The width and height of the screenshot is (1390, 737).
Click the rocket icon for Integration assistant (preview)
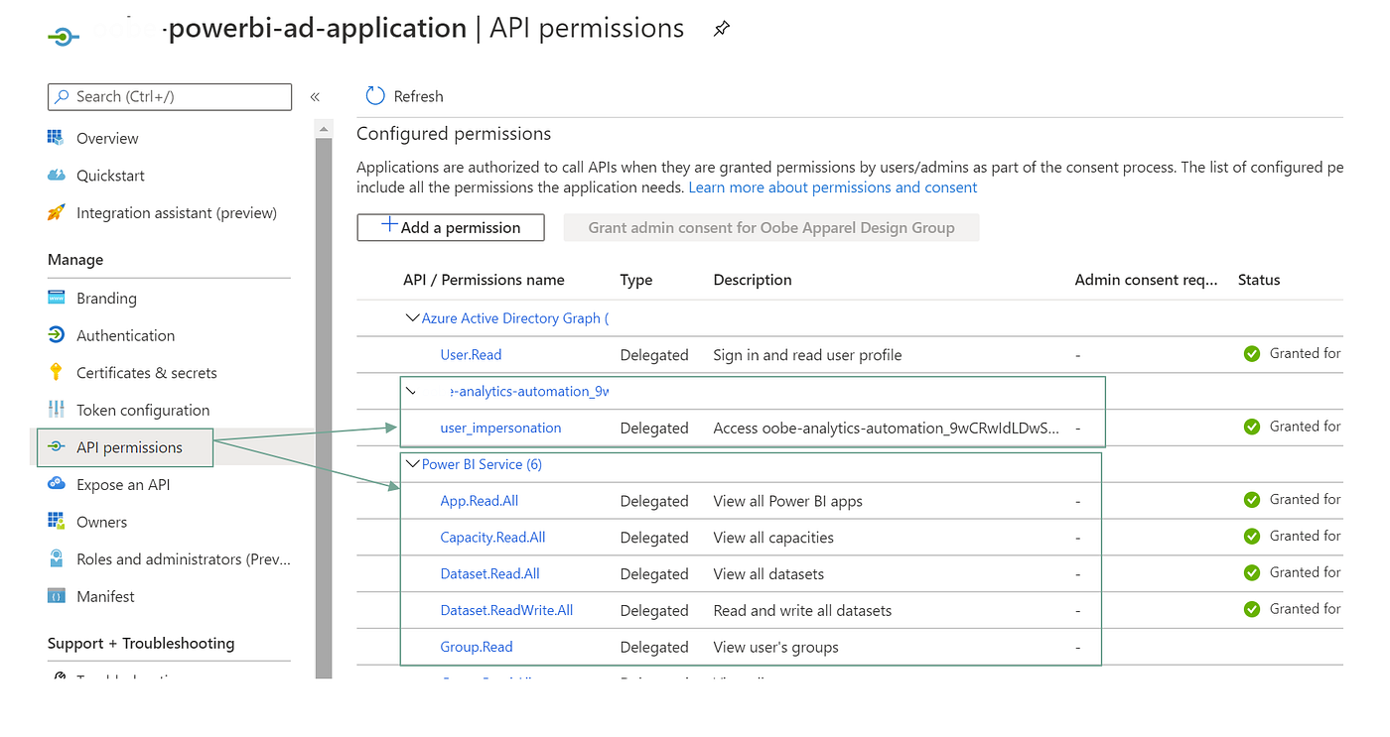click(58, 212)
